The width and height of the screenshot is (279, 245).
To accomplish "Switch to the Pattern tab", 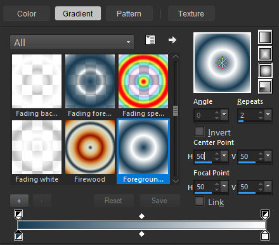I will click(129, 14).
